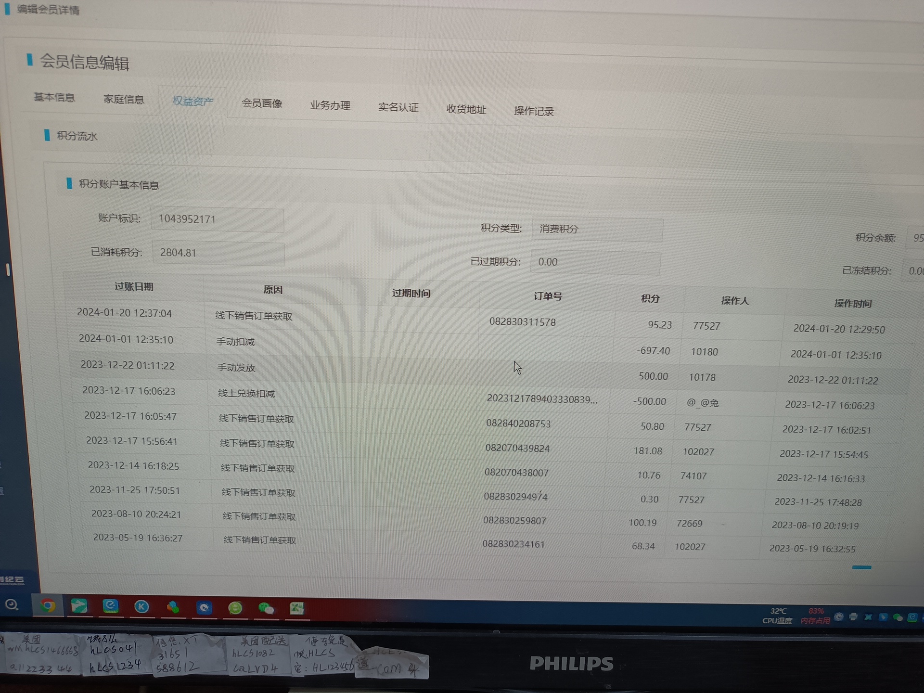Image resolution: width=924 pixels, height=693 pixels.
Task: Click the 积分类型 消费积分 field
Action: [x=597, y=229]
